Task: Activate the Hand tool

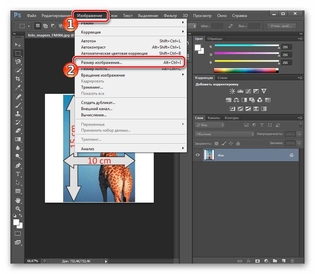Action: pos(18,200)
